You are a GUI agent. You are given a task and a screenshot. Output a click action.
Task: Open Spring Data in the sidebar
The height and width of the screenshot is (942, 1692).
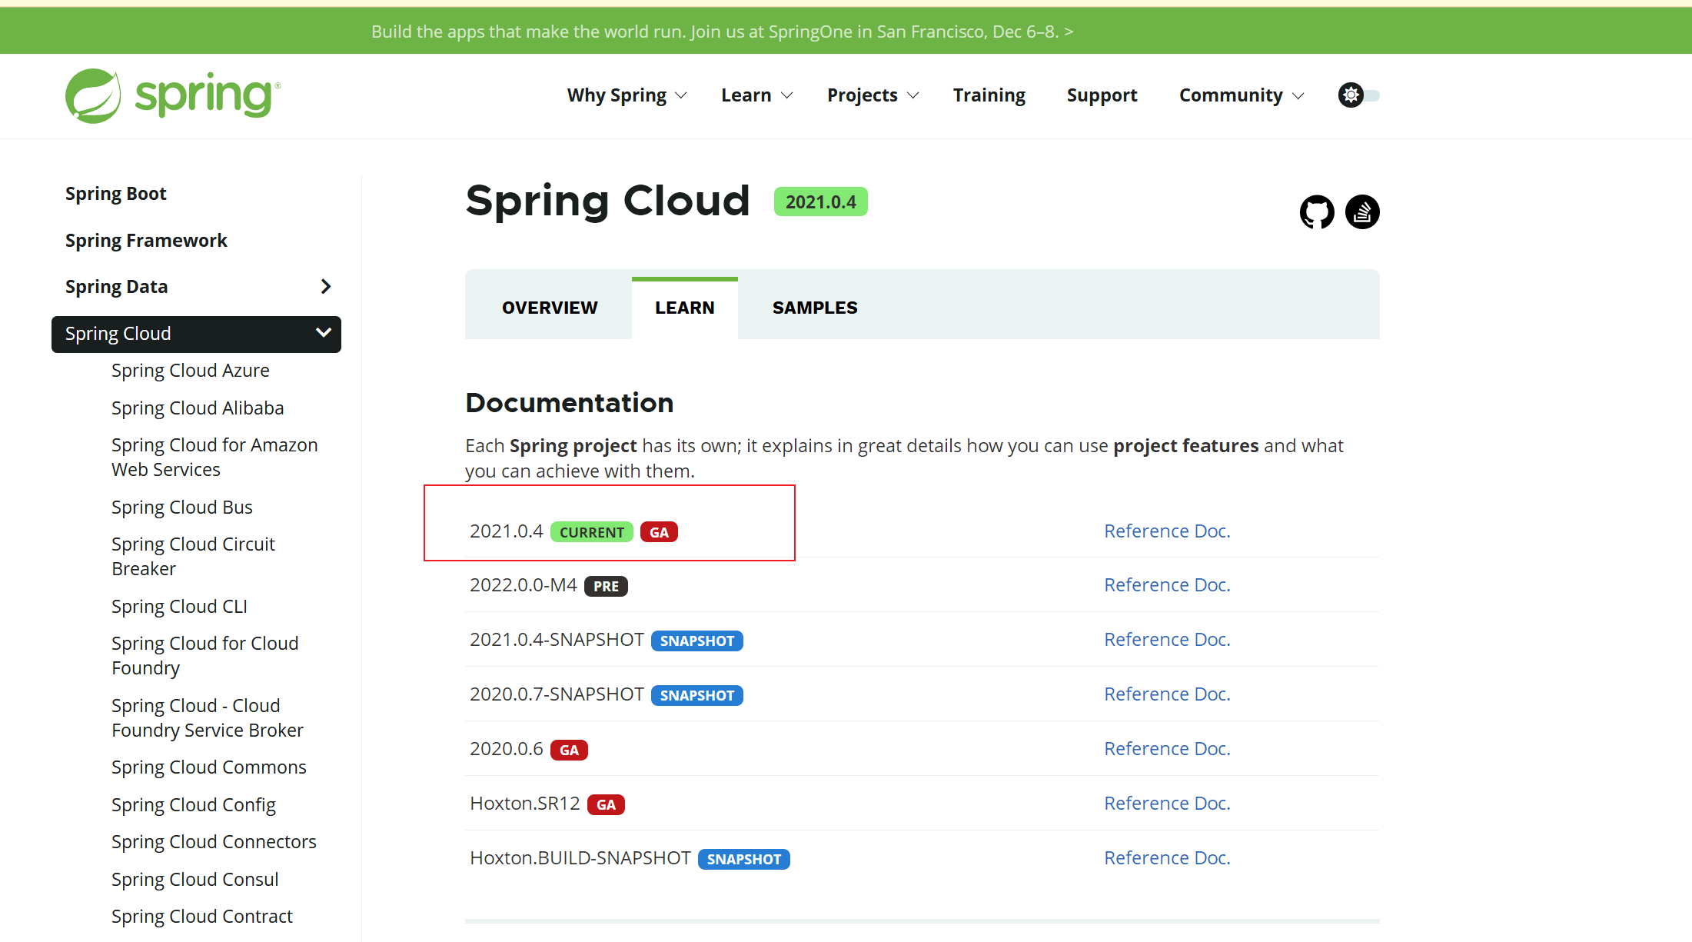point(117,287)
